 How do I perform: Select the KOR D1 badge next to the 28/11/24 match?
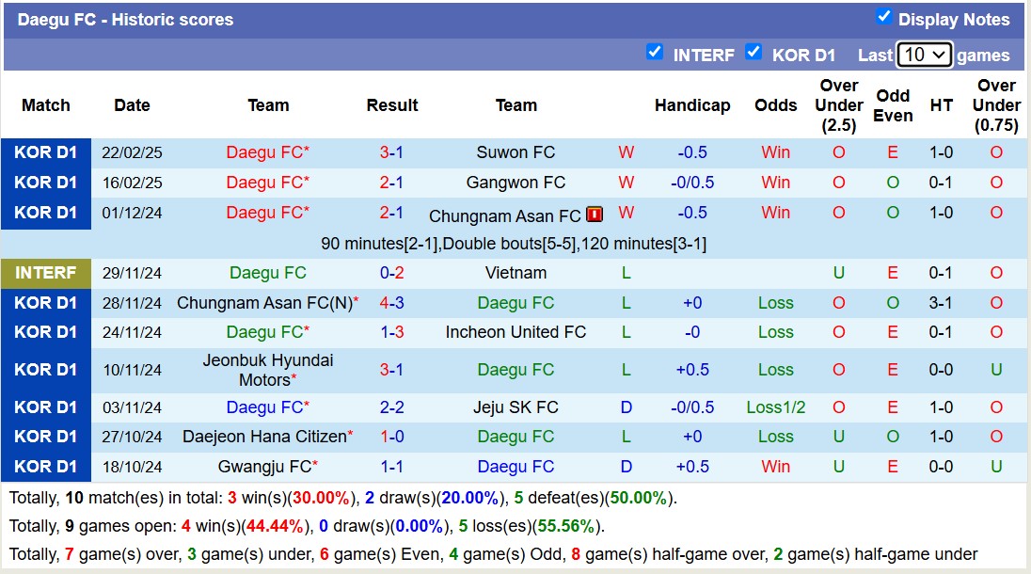tap(45, 303)
